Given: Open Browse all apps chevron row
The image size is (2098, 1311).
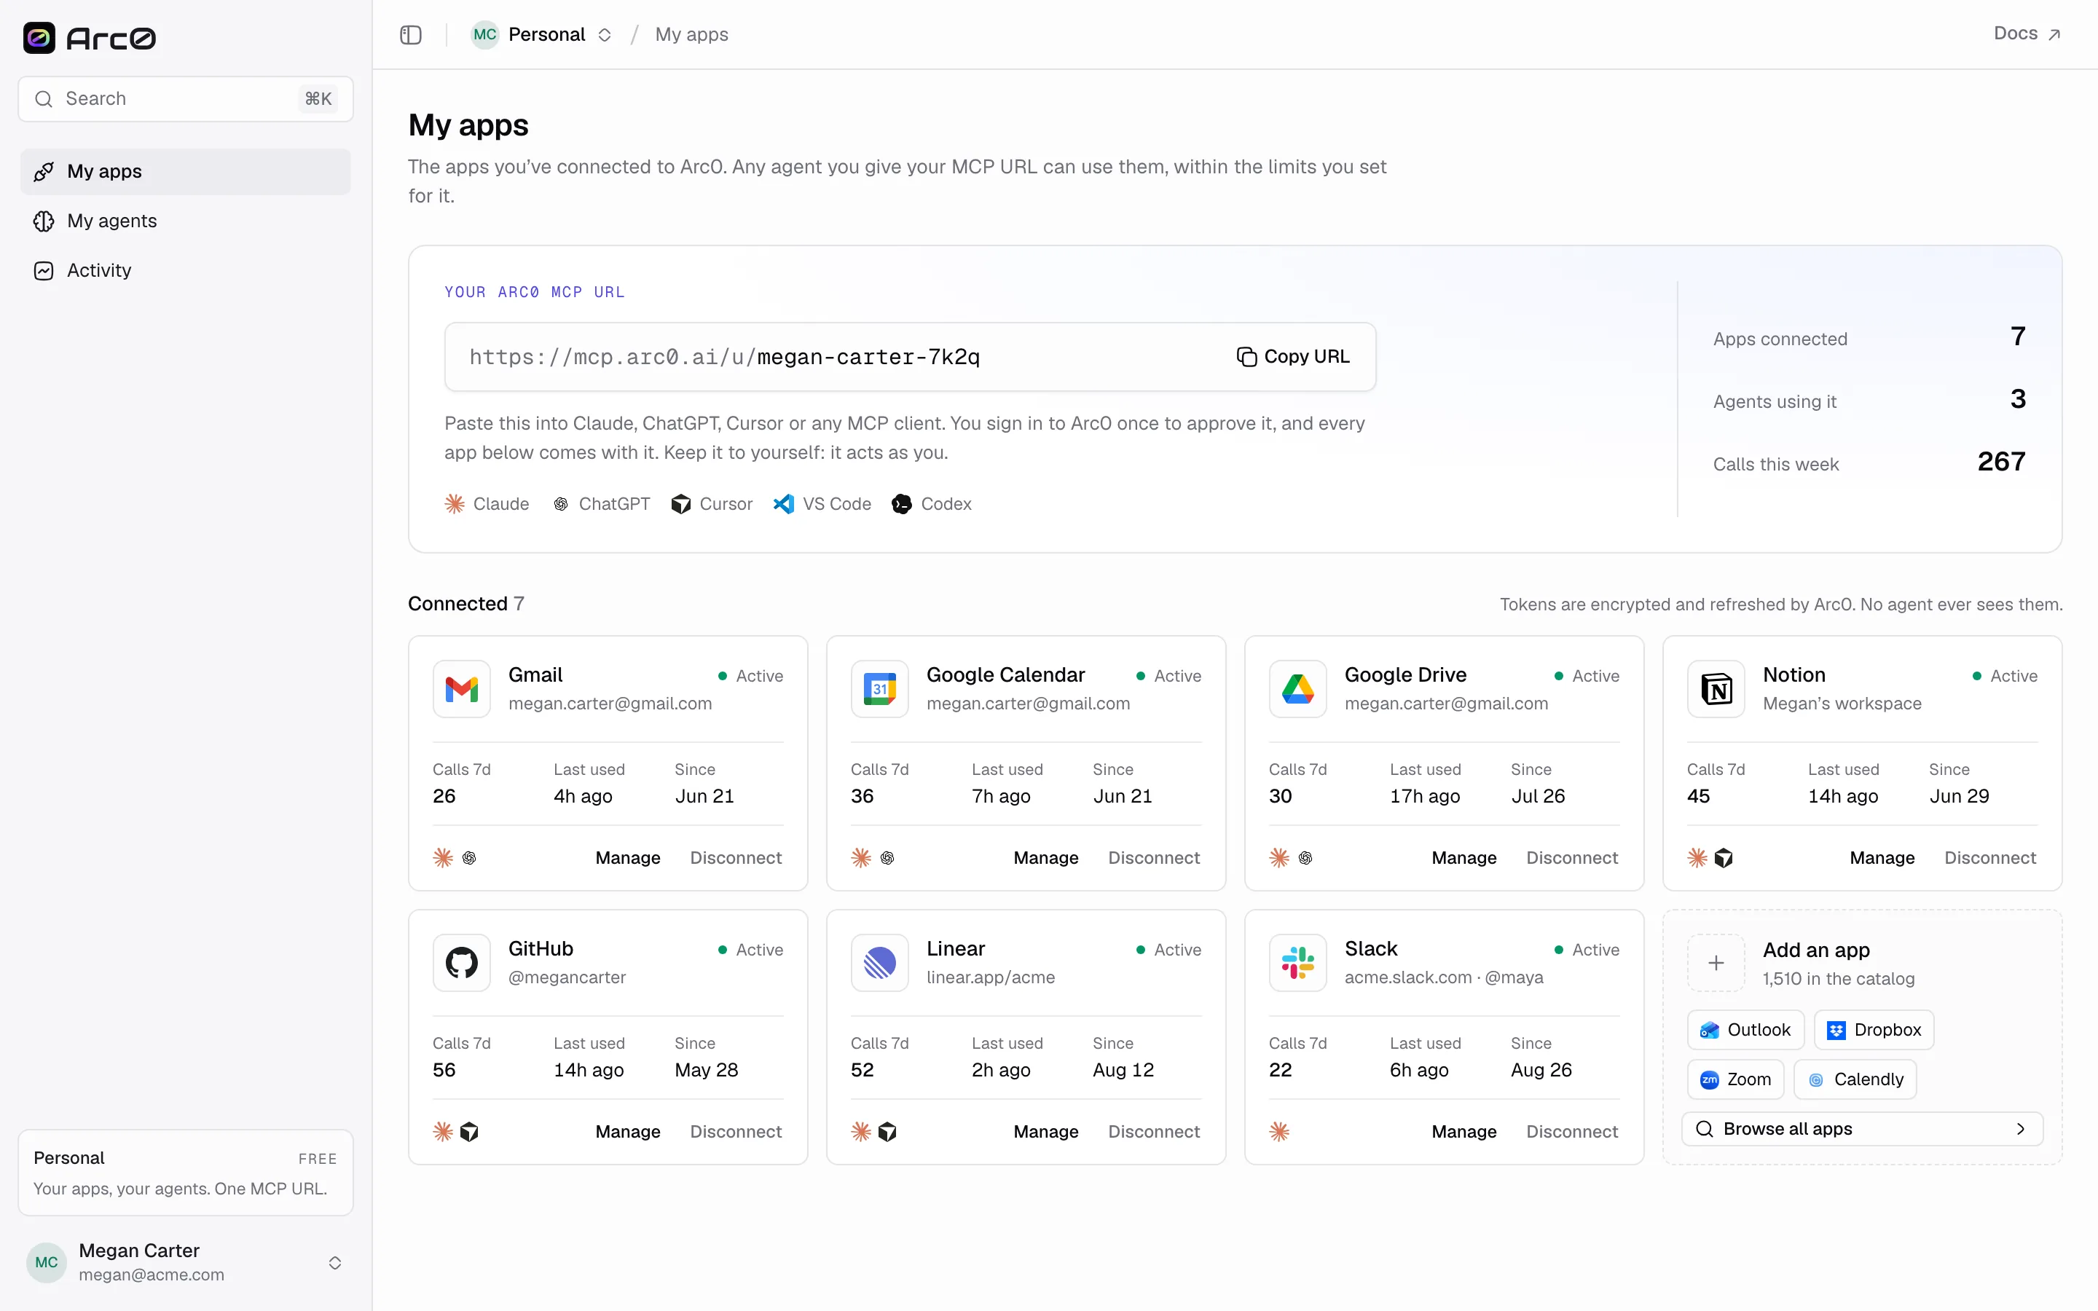Looking at the screenshot, I should 1862,1129.
